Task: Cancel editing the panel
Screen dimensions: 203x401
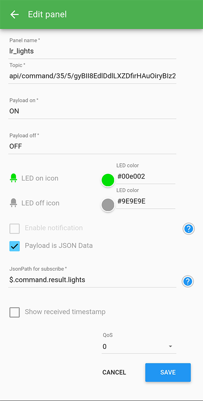Action: tap(114, 372)
